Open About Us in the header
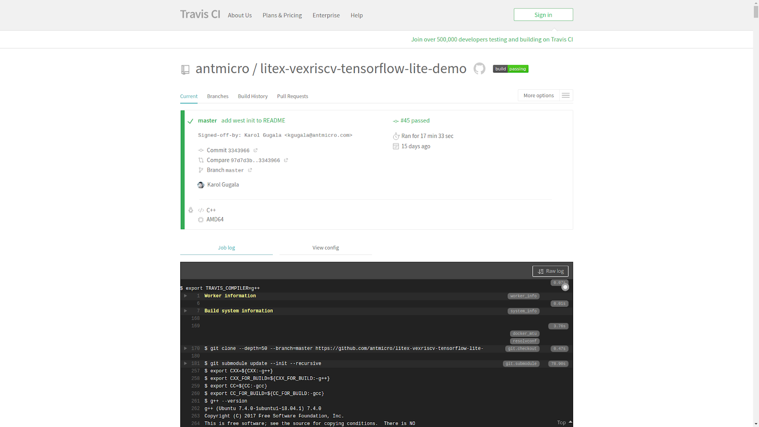Image resolution: width=759 pixels, height=427 pixels. click(x=240, y=15)
